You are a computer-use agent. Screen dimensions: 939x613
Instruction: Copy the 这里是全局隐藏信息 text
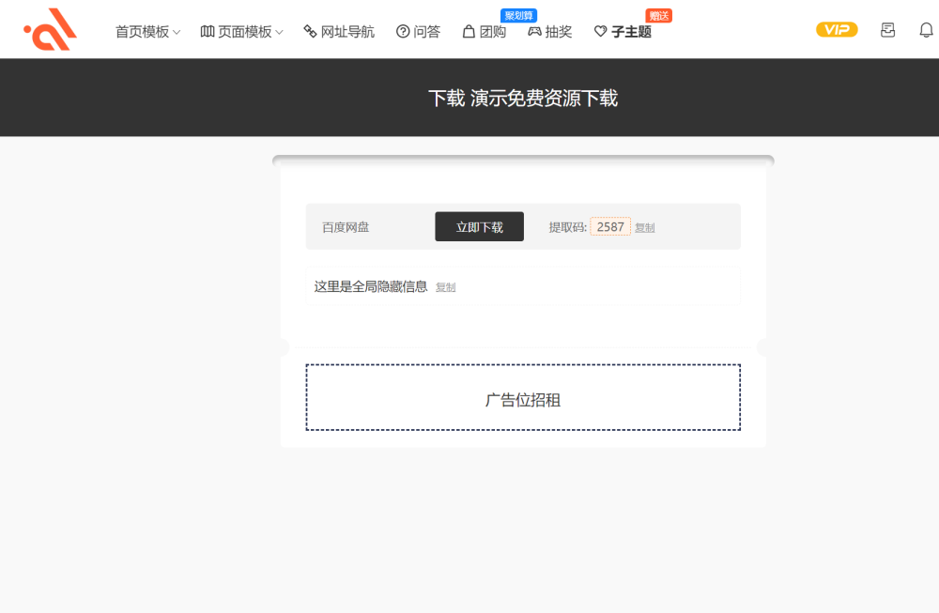coord(445,287)
